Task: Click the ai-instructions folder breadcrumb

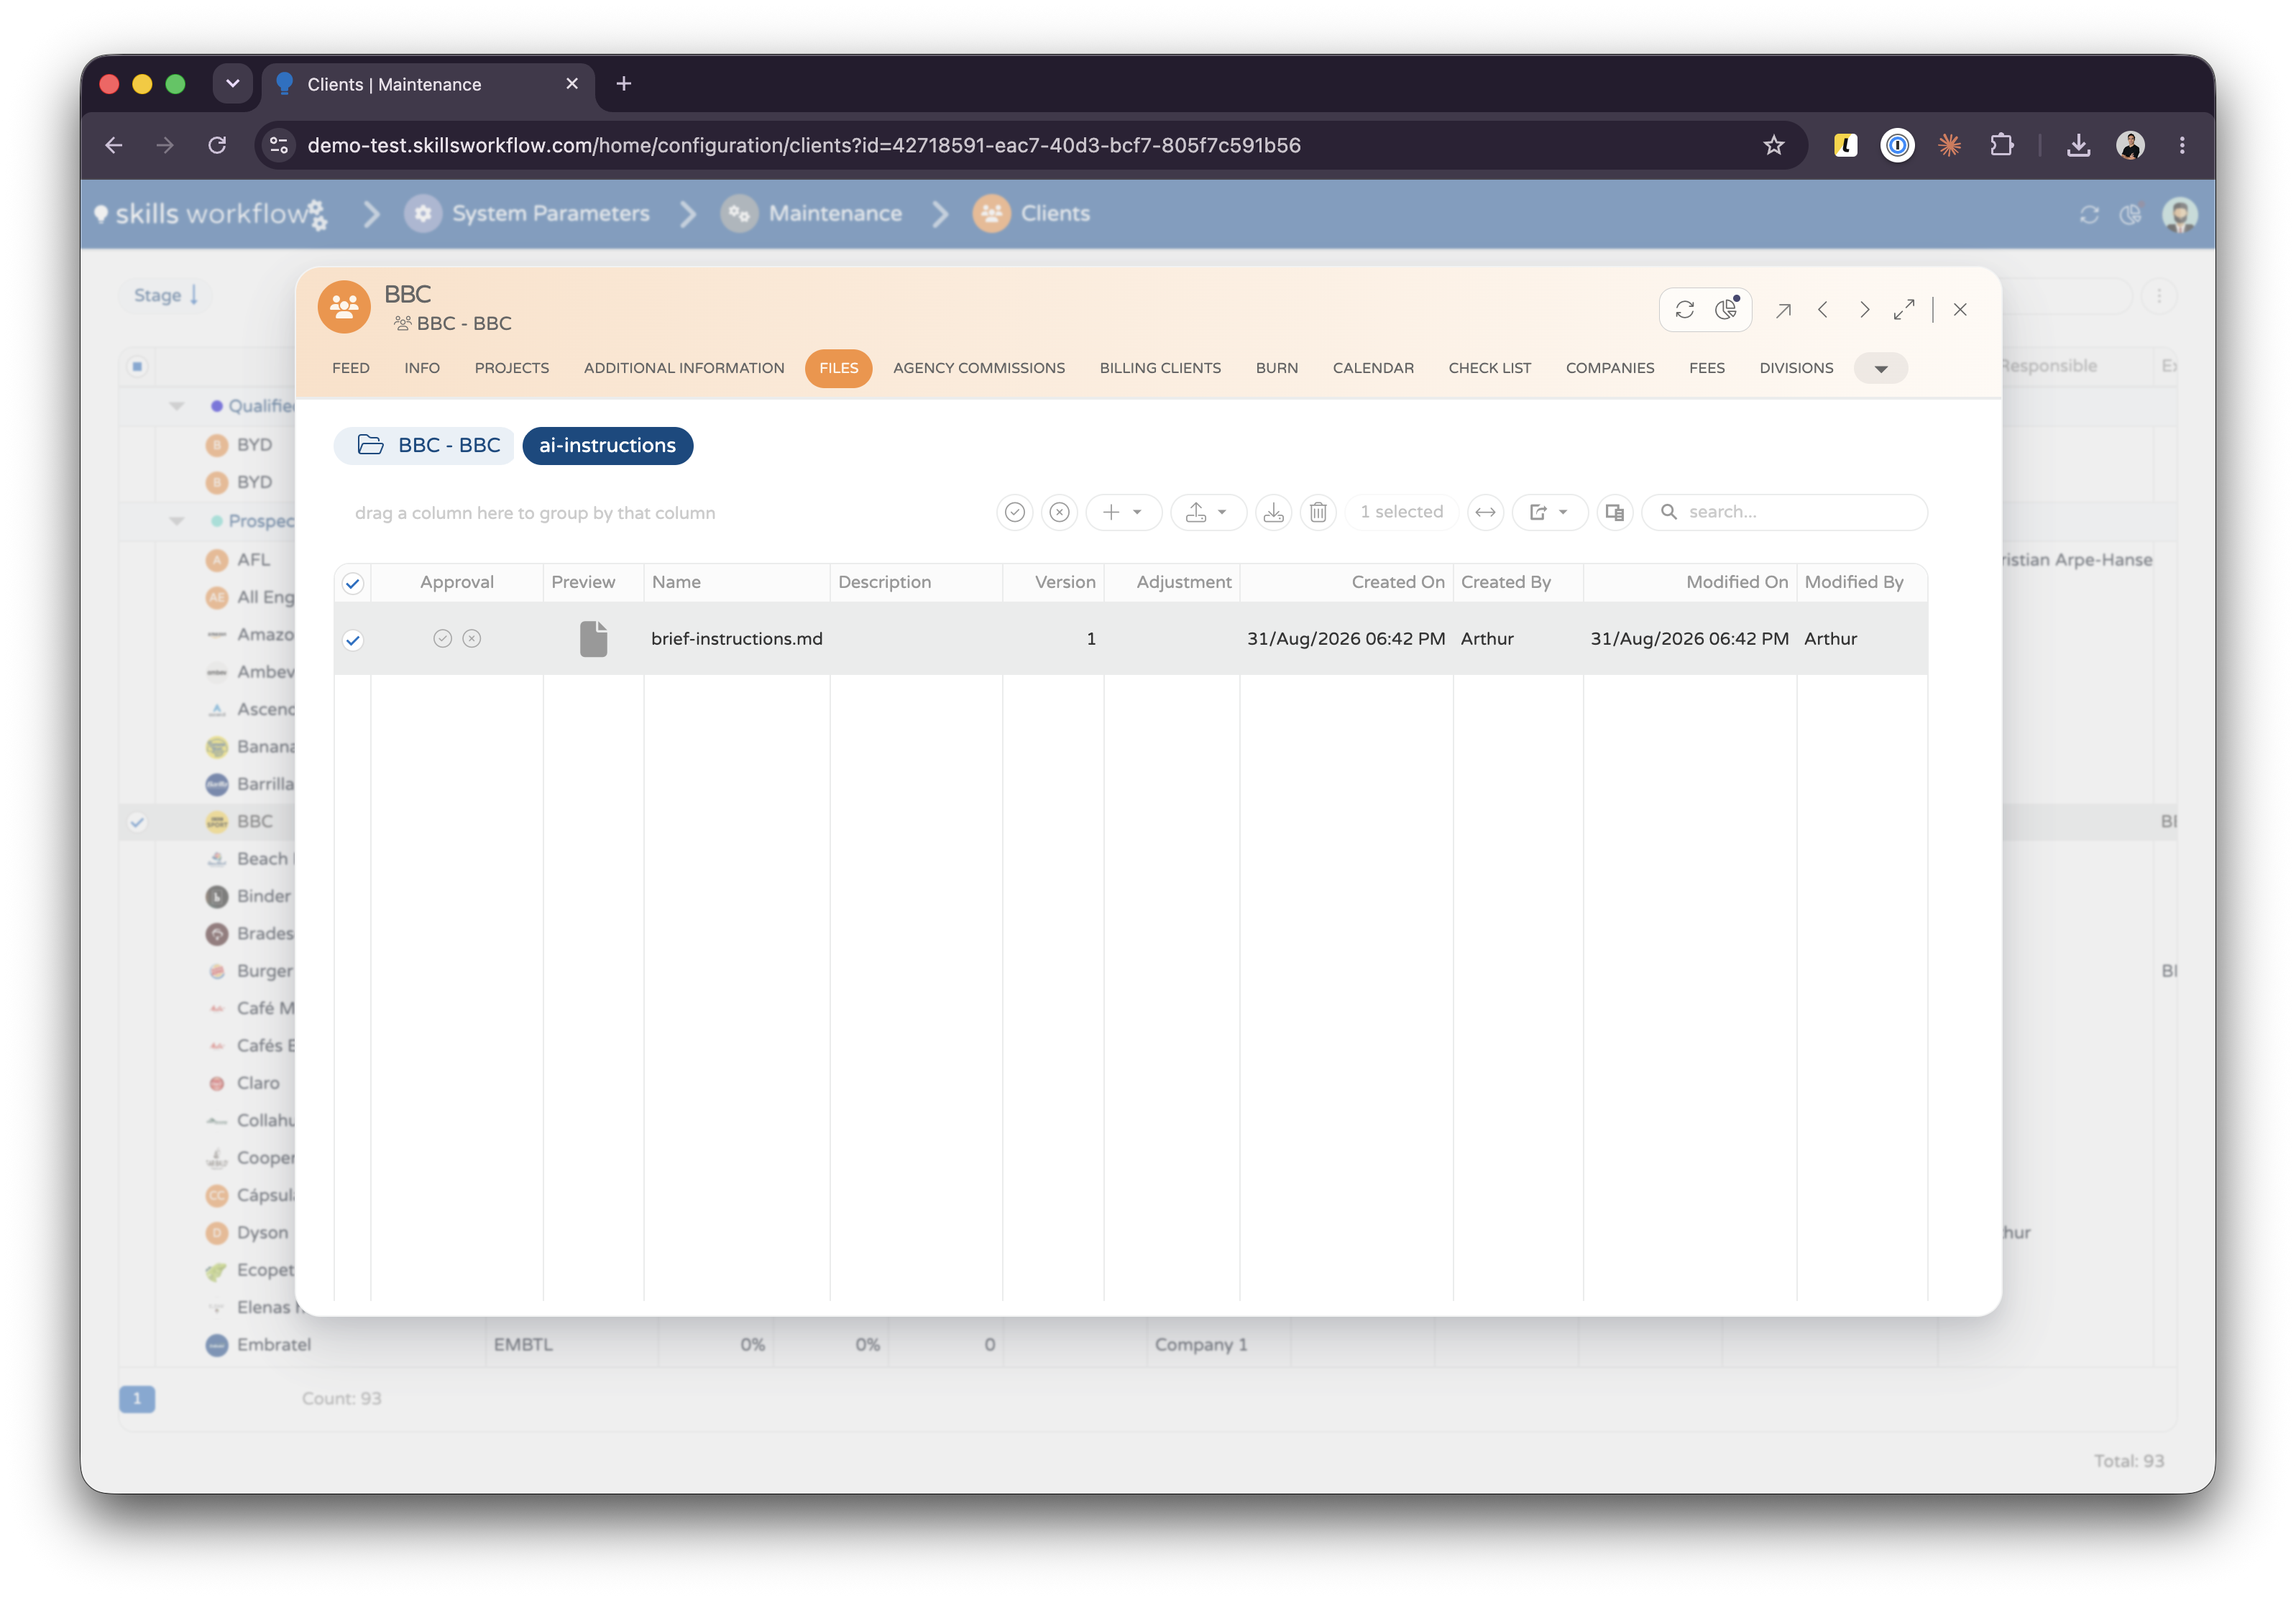Action: (607, 445)
